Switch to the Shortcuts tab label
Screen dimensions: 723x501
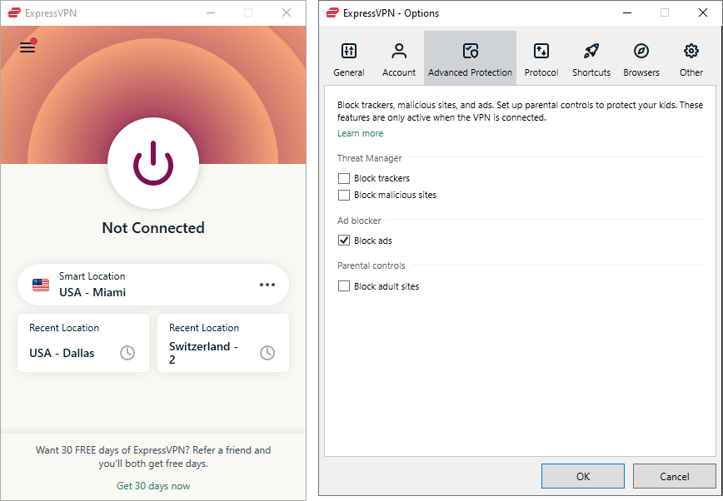tap(591, 72)
